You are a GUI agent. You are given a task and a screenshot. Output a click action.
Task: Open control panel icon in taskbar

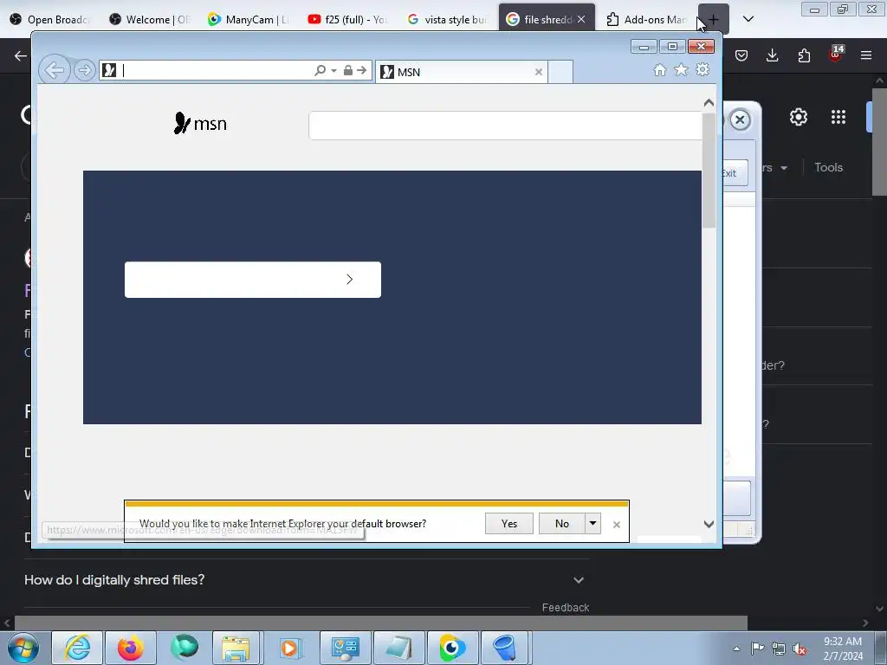[x=346, y=648]
